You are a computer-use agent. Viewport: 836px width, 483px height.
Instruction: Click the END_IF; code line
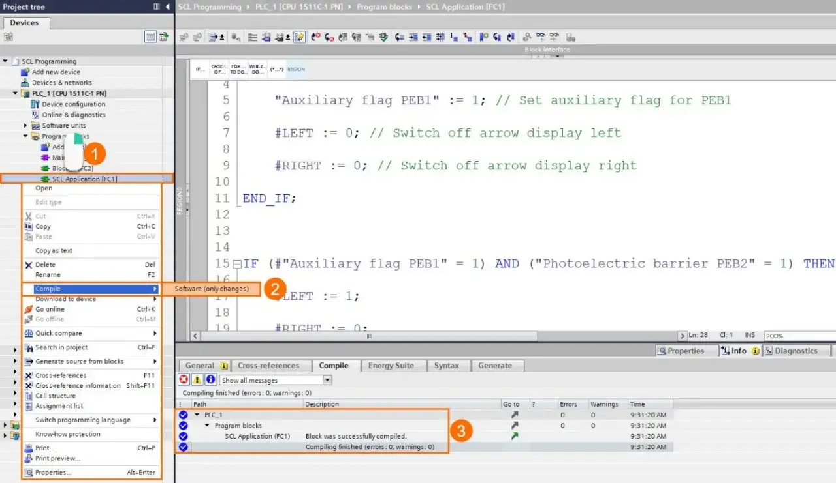[x=269, y=198]
